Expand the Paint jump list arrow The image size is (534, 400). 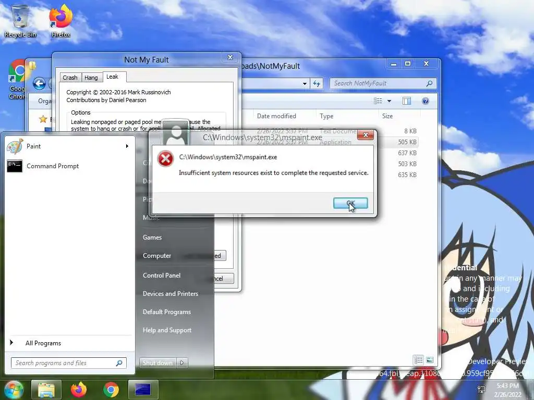(x=127, y=146)
